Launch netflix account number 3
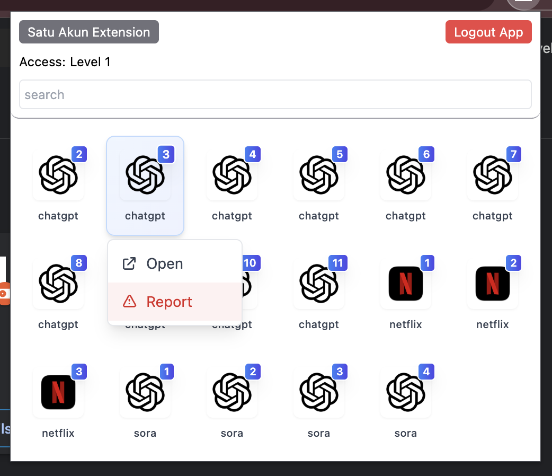Screen dimensions: 552x476 tap(58, 392)
